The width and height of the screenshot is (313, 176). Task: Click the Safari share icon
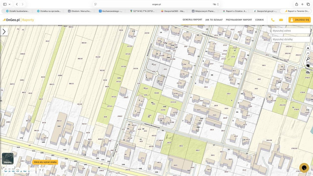click(x=297, y=4)
